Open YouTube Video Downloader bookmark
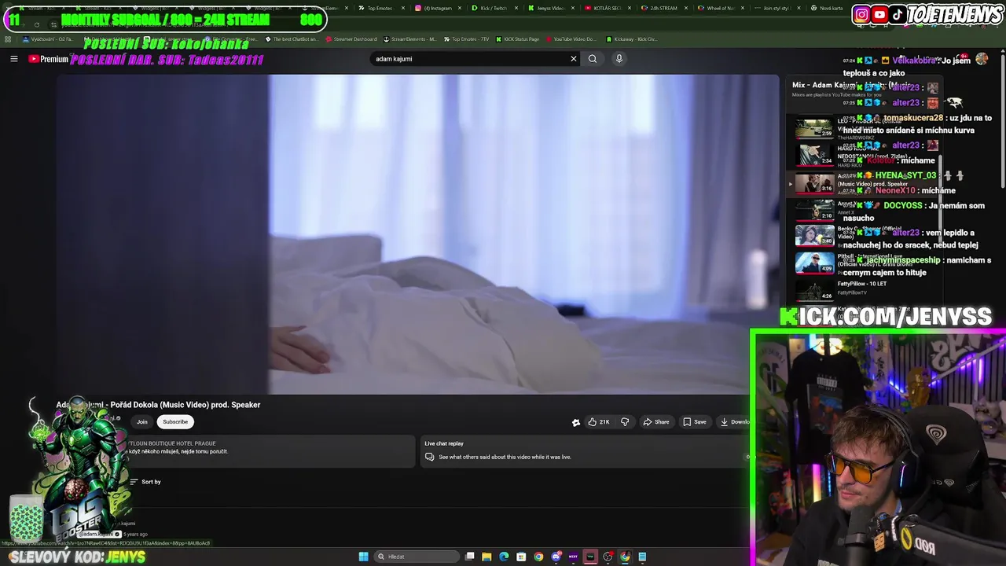The height and width of the screenshot is (566, 1006). tap(571, 39)
